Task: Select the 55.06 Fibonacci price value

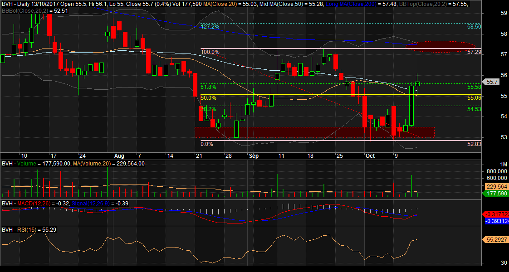Action: tap(474, 97)
